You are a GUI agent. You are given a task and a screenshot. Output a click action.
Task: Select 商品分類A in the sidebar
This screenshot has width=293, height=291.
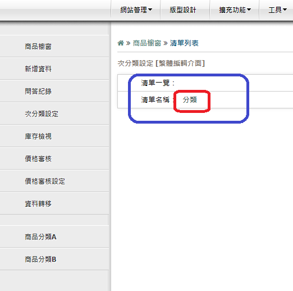[x=54, y=237]
